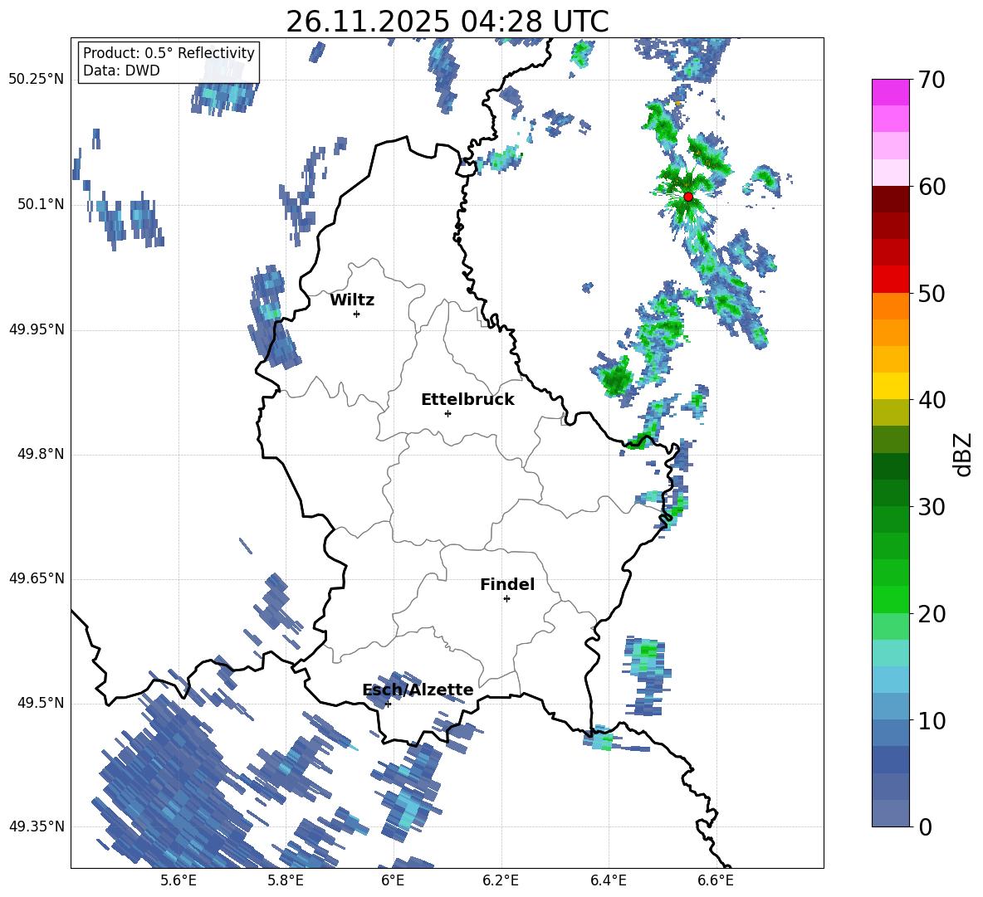Image resolution: width=983 pixels, height=897 pixels.
Task: Click the Findel city label
Action: click(507, 584)
